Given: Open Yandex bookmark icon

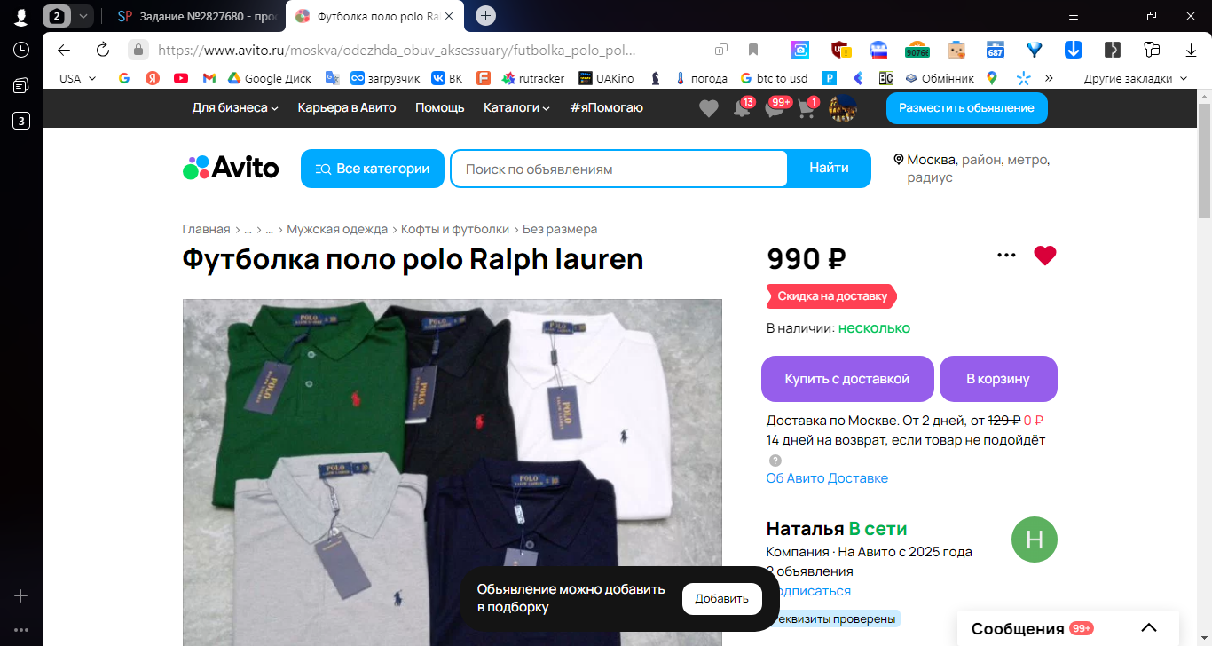Looking at the screenshot, I should 153,78.
